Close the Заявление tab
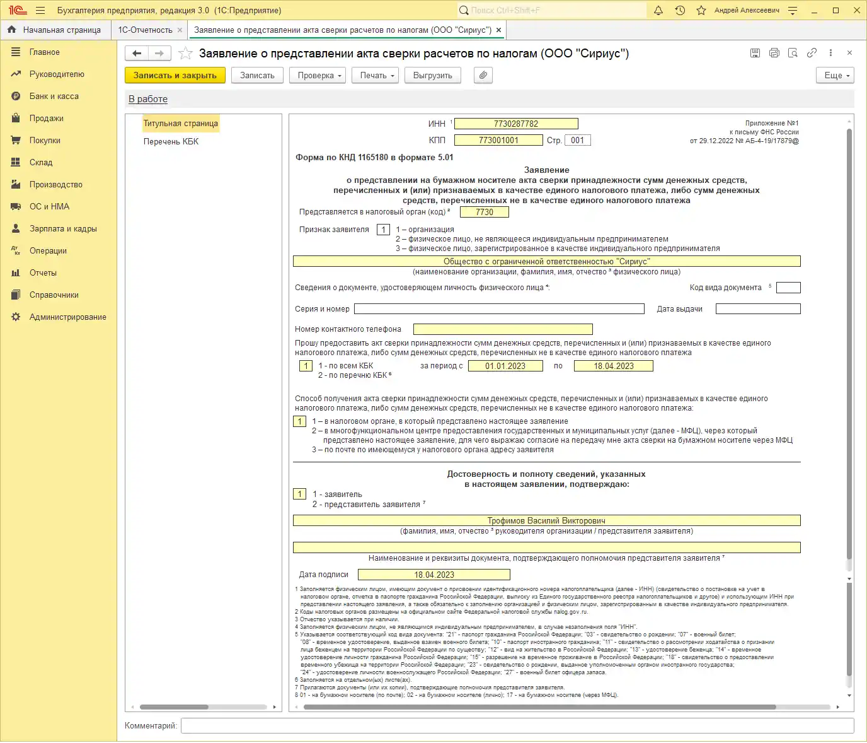 [498, 30]
